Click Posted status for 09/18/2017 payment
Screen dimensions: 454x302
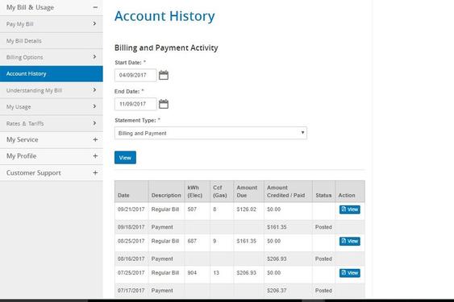(323, 227)
